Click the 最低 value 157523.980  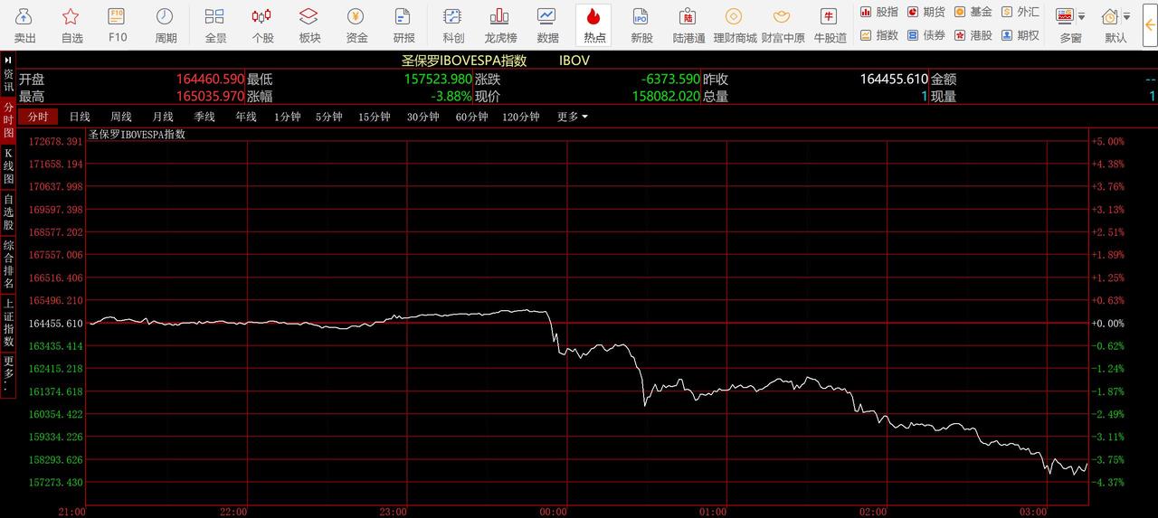click(438, 80)
